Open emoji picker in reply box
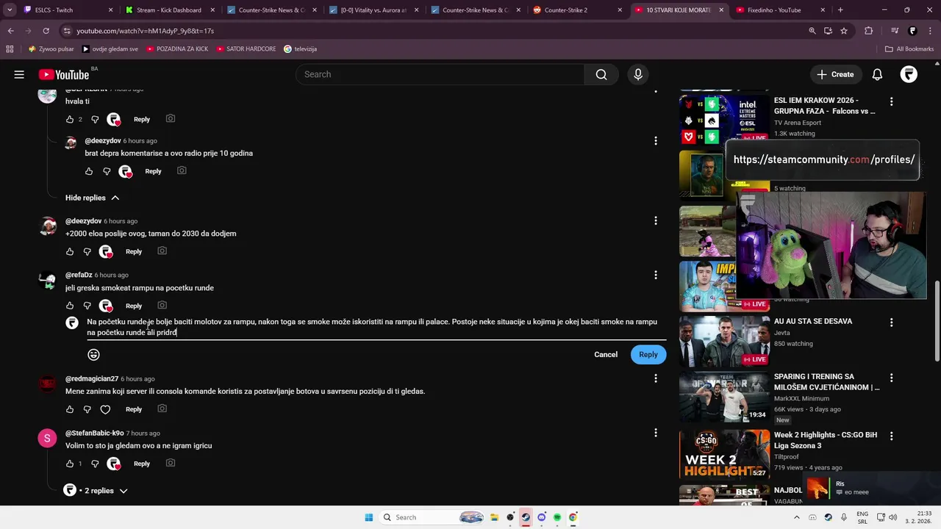The height and width of the screenshot is (529, 941). pos(93,355)
